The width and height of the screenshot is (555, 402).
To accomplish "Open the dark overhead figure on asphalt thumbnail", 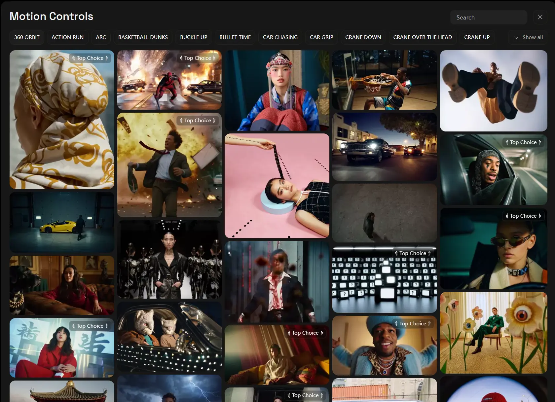I will point(385,214).
